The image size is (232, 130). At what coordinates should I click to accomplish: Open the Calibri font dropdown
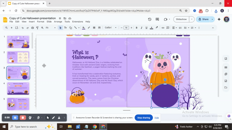[x=111, y=28]
